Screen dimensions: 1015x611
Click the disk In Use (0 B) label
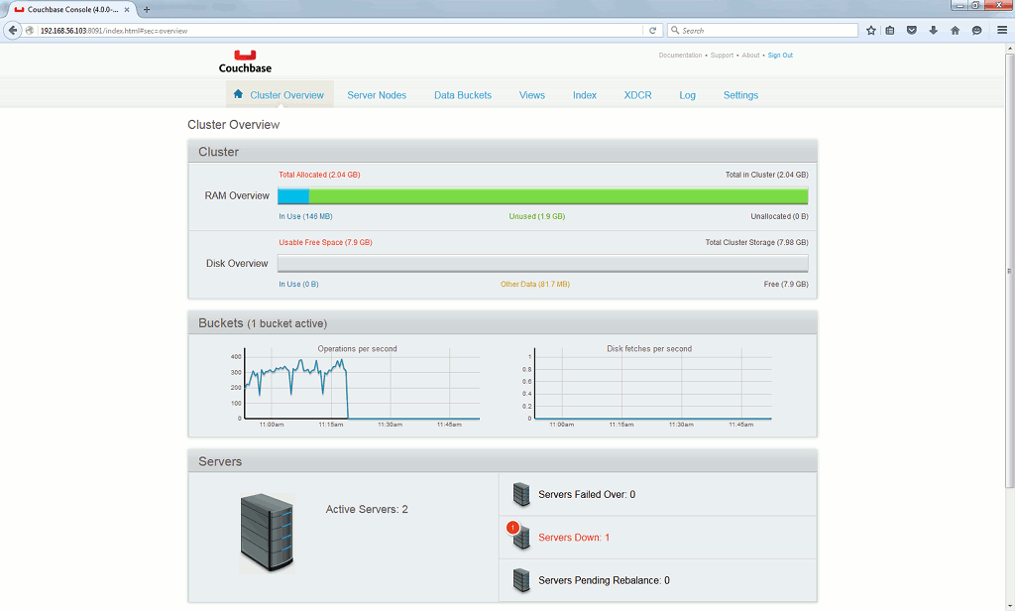point(298,284)
